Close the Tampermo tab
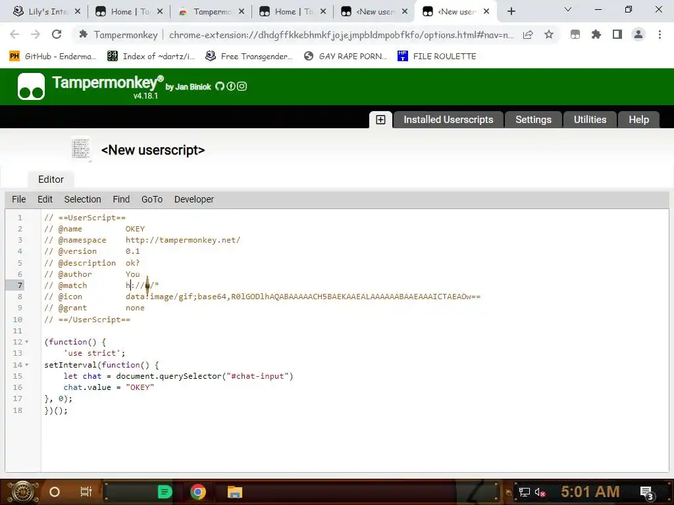Screen dimensions: 674x505 [x=242, y=12]
